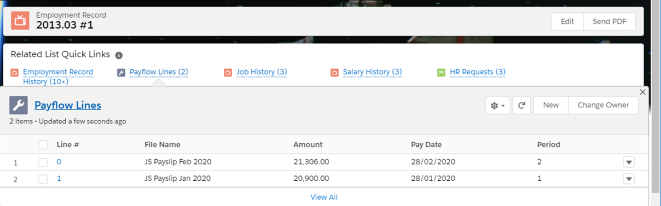Screen dimensions: 661x206
Task: Click the Employment Record History icon
Action: coord(14,72)
